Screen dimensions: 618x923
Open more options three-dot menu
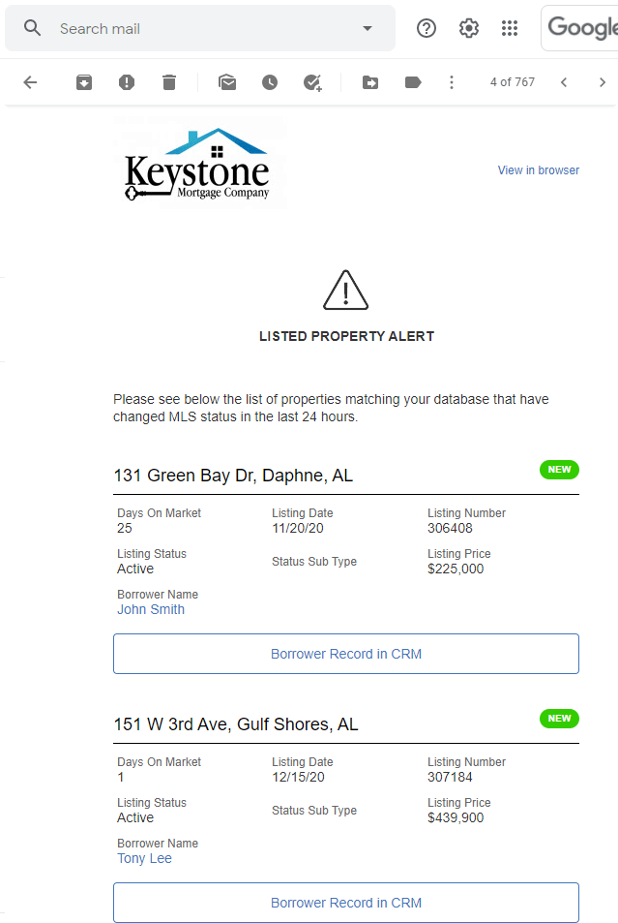pyautogui.click(x=452, y=82)
